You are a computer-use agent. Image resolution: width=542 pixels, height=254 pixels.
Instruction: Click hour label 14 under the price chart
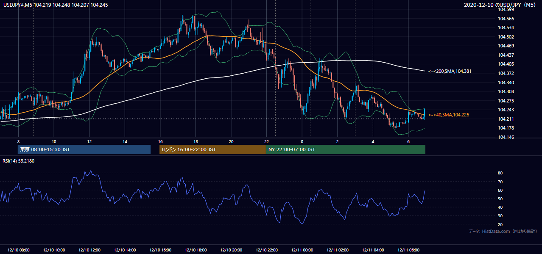tap(125, 141)
